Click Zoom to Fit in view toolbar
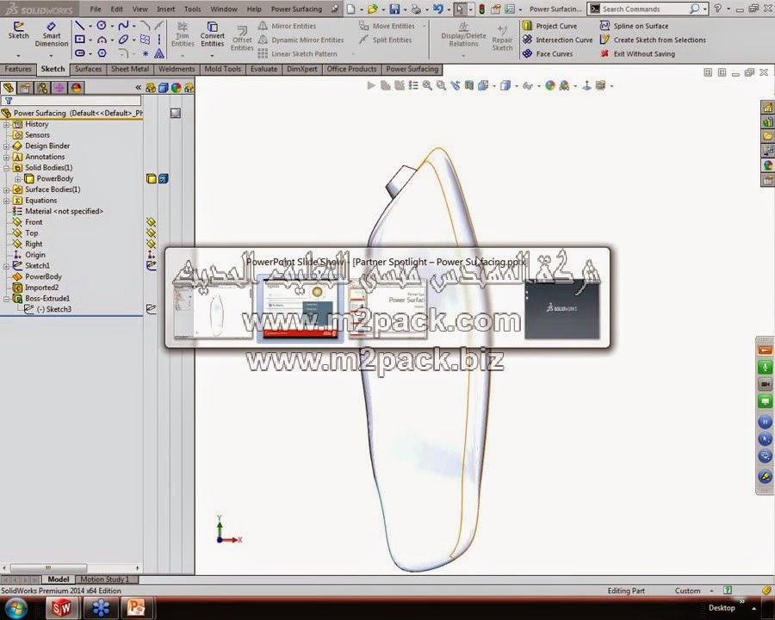 427,85
